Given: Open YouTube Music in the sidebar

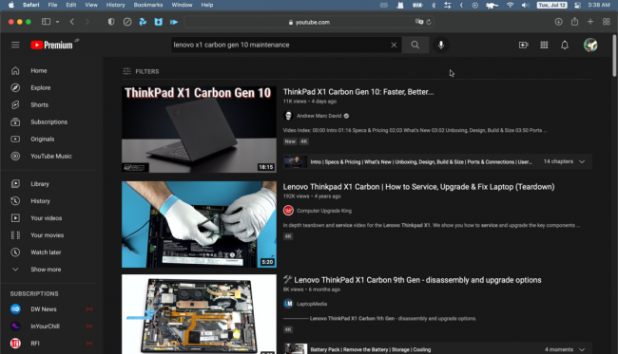Looking at the screenshot, I should click(x=51, y=157).
